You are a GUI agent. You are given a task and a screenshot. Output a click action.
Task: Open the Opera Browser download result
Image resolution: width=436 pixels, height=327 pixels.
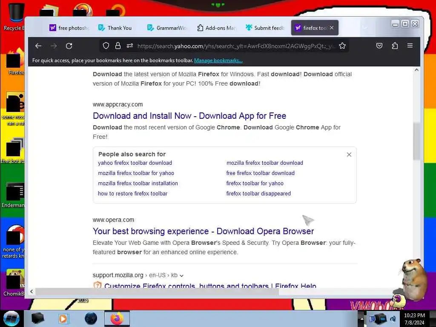[203, 231]
